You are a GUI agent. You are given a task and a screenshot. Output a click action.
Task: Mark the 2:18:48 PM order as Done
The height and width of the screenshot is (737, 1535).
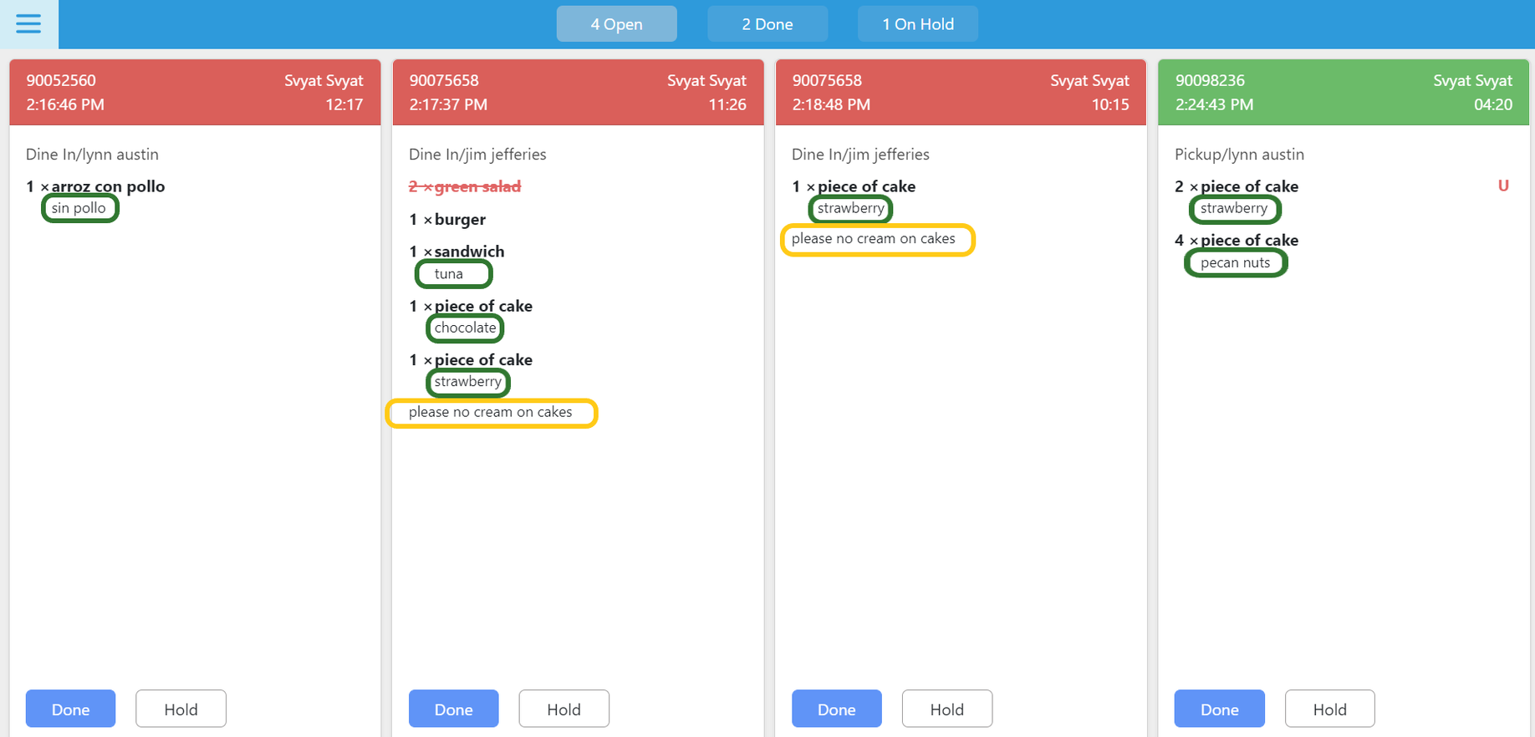[x=836, y=709]
